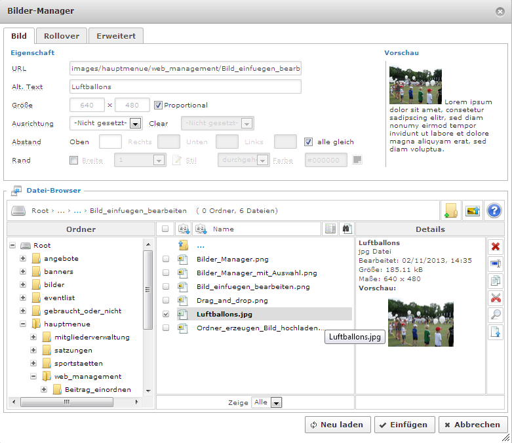Screen dimensions: 512x443
Task: Toggle the details list view icon
Action: [x=330, y=229]
